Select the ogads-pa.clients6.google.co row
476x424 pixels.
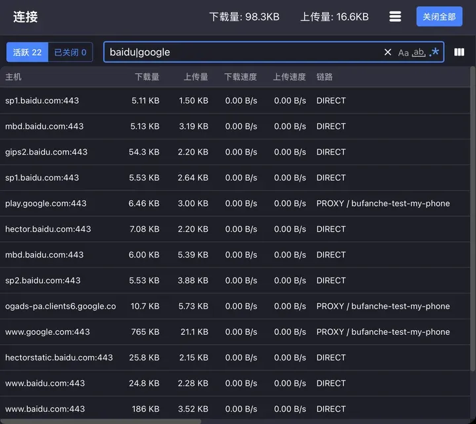coord(235,306)
